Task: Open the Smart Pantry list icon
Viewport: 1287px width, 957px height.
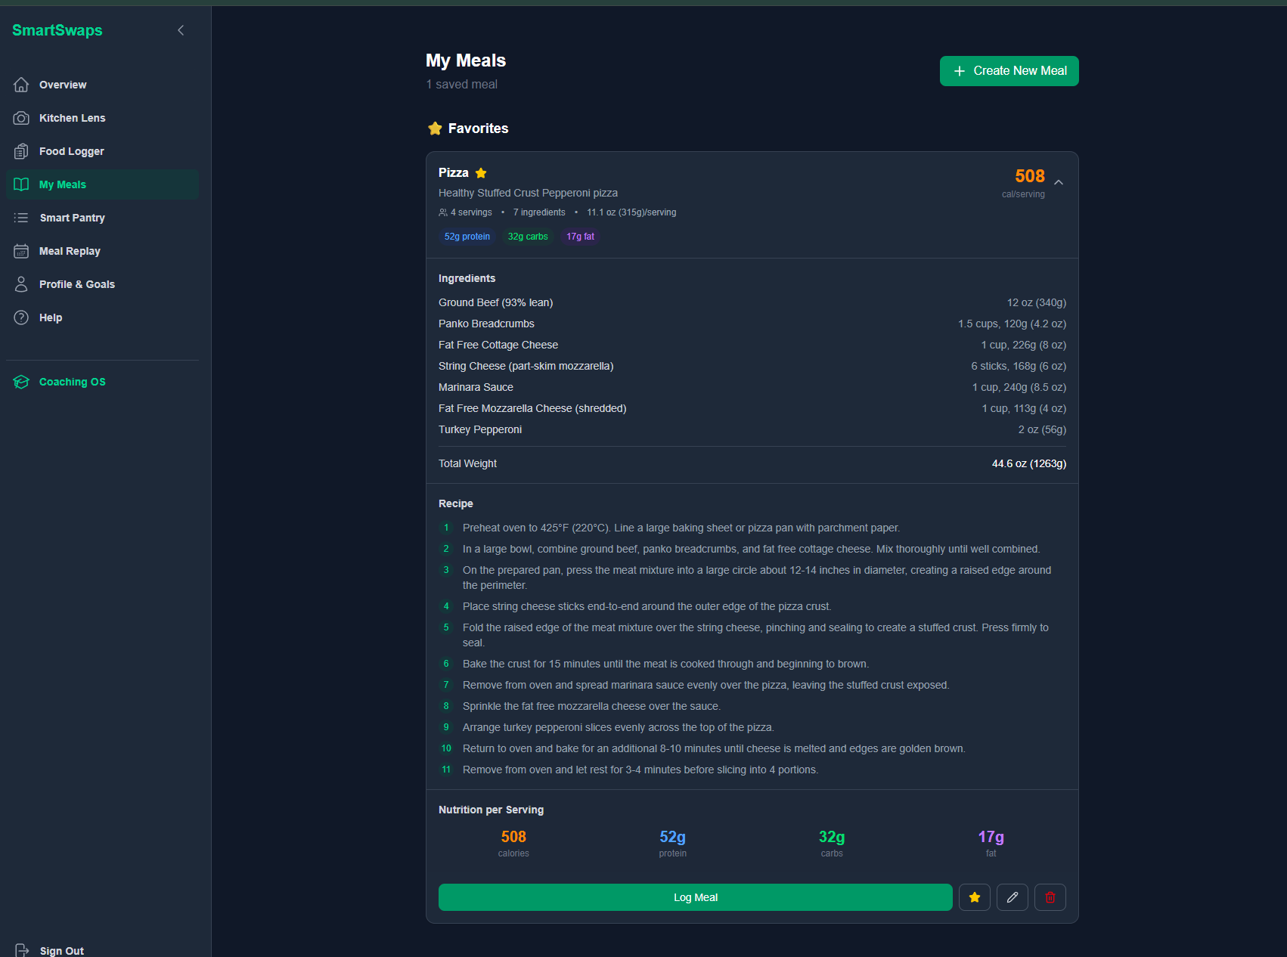Action: (x=21, y=218)
